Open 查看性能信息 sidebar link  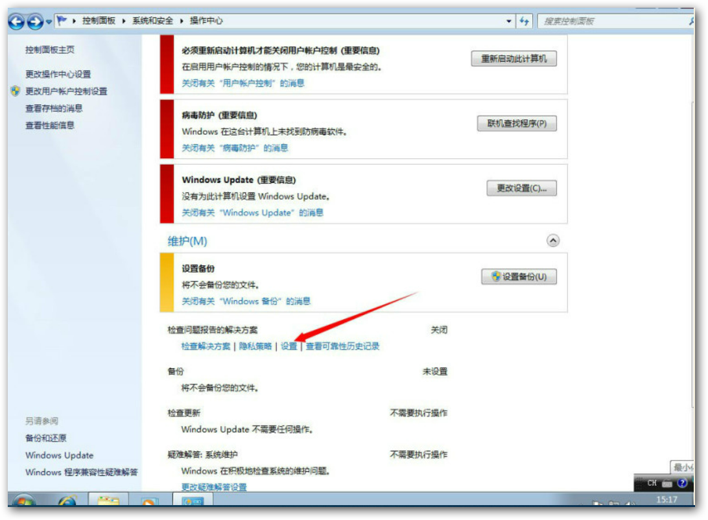point(50,126)
